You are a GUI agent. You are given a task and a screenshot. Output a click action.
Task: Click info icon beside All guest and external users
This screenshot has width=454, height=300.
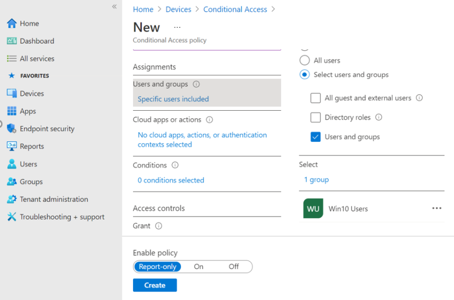(419, 98)
